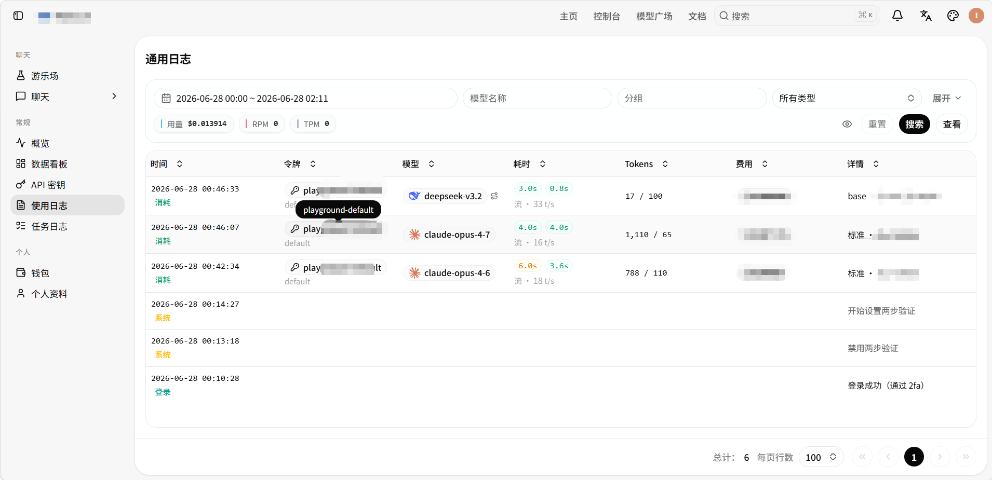Click the 1,110 / 65 tokens cell
This screenshot has width=992, height=480.
click(x=648, y=235)
